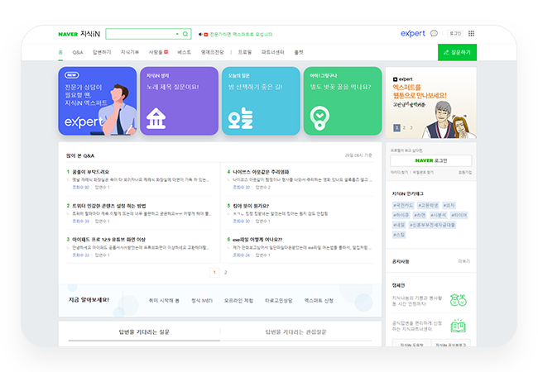The width and height of the screenshot is (538, 372).
Task: Open the blue eXpert promo card
Action: pyautogui.click(x=98, y=101)
